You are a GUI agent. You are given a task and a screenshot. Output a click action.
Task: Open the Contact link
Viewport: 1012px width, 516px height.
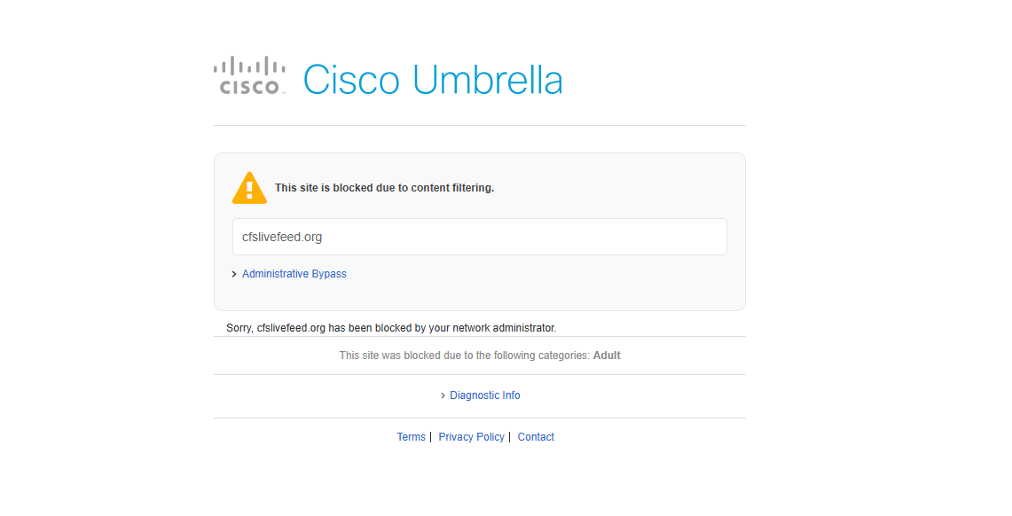click(x=536, y=437)
